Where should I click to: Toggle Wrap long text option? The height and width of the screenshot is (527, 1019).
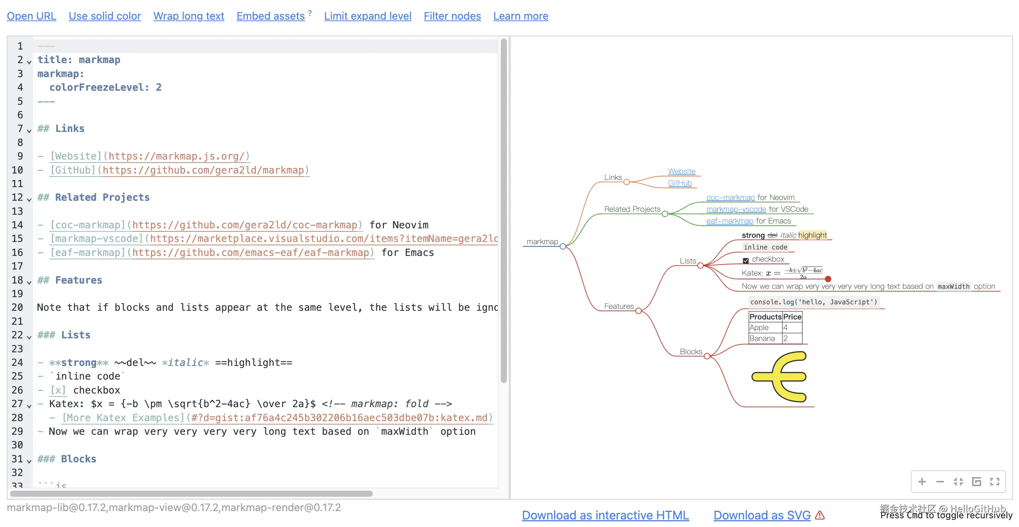189,16
